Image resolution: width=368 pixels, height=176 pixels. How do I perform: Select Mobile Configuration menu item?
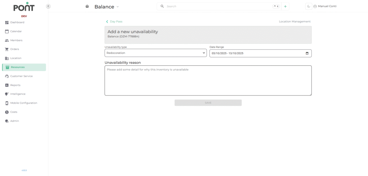point(23,103)
